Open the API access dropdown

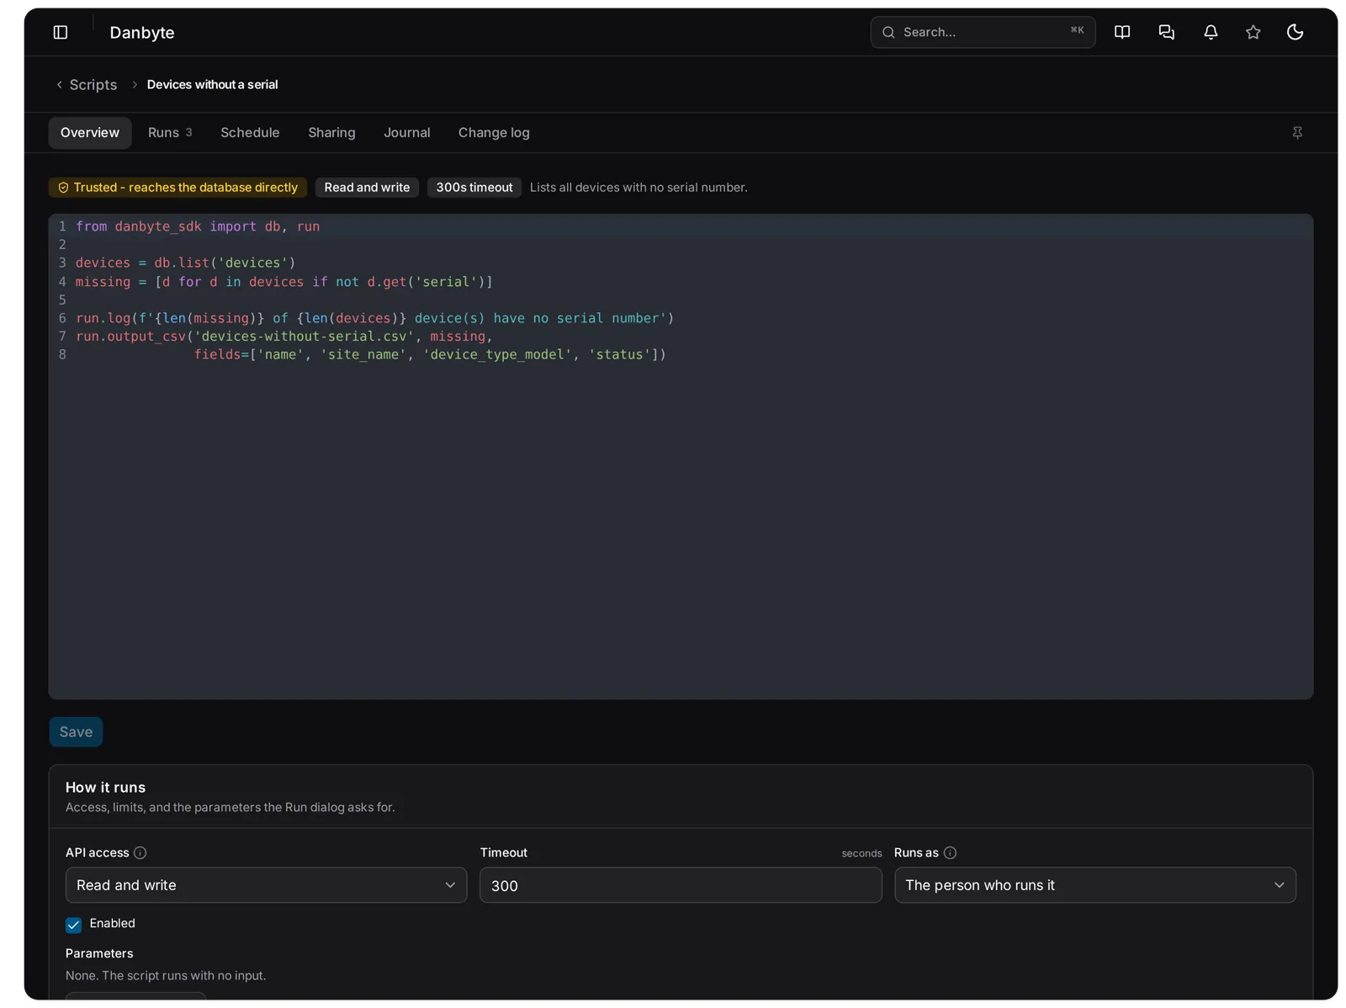(x=266, y=885)
